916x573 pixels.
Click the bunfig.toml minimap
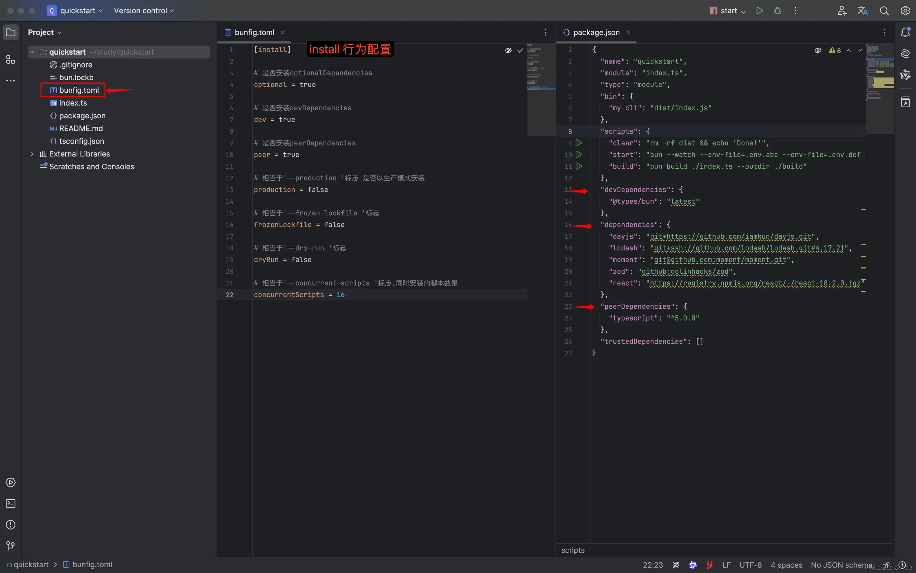click(x=541, y=90)
